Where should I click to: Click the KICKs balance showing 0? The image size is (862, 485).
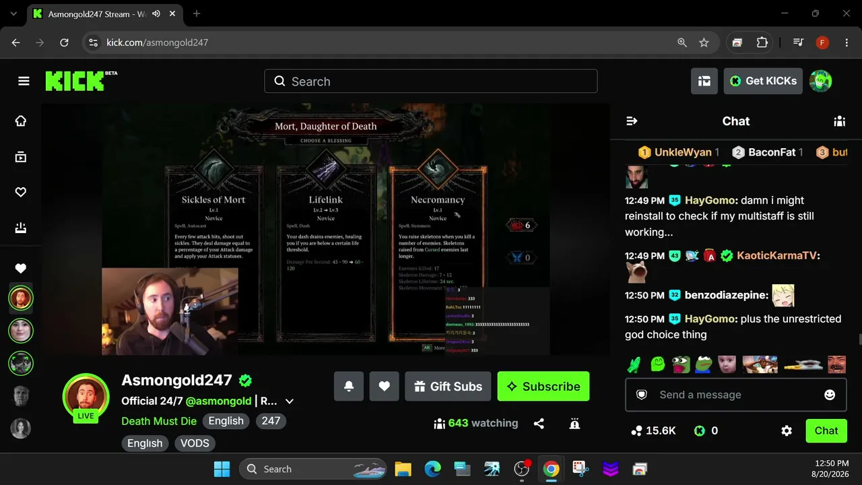click(x=706, y=430)
